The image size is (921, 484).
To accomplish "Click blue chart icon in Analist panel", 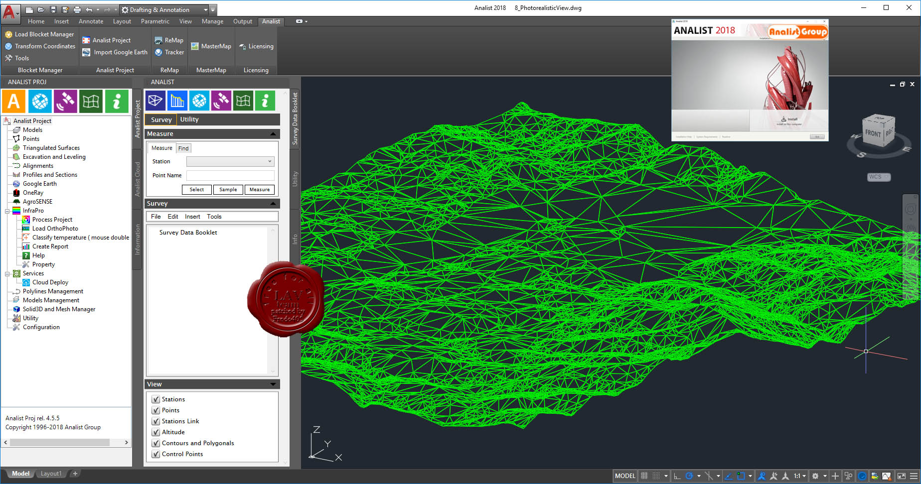I will click(177, 101).
